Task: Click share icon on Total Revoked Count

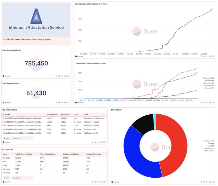Action: pyautogui.click(x=56, y=102)
